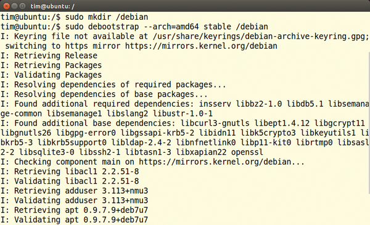Close the terminal window
Image resolution: width=370 pixels, height=225 pixels.
(x=6, y=6)
